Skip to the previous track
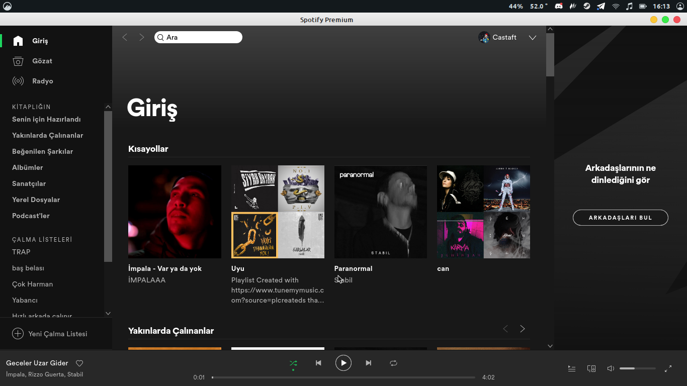The image size is (687, 386). click(318, 363)
